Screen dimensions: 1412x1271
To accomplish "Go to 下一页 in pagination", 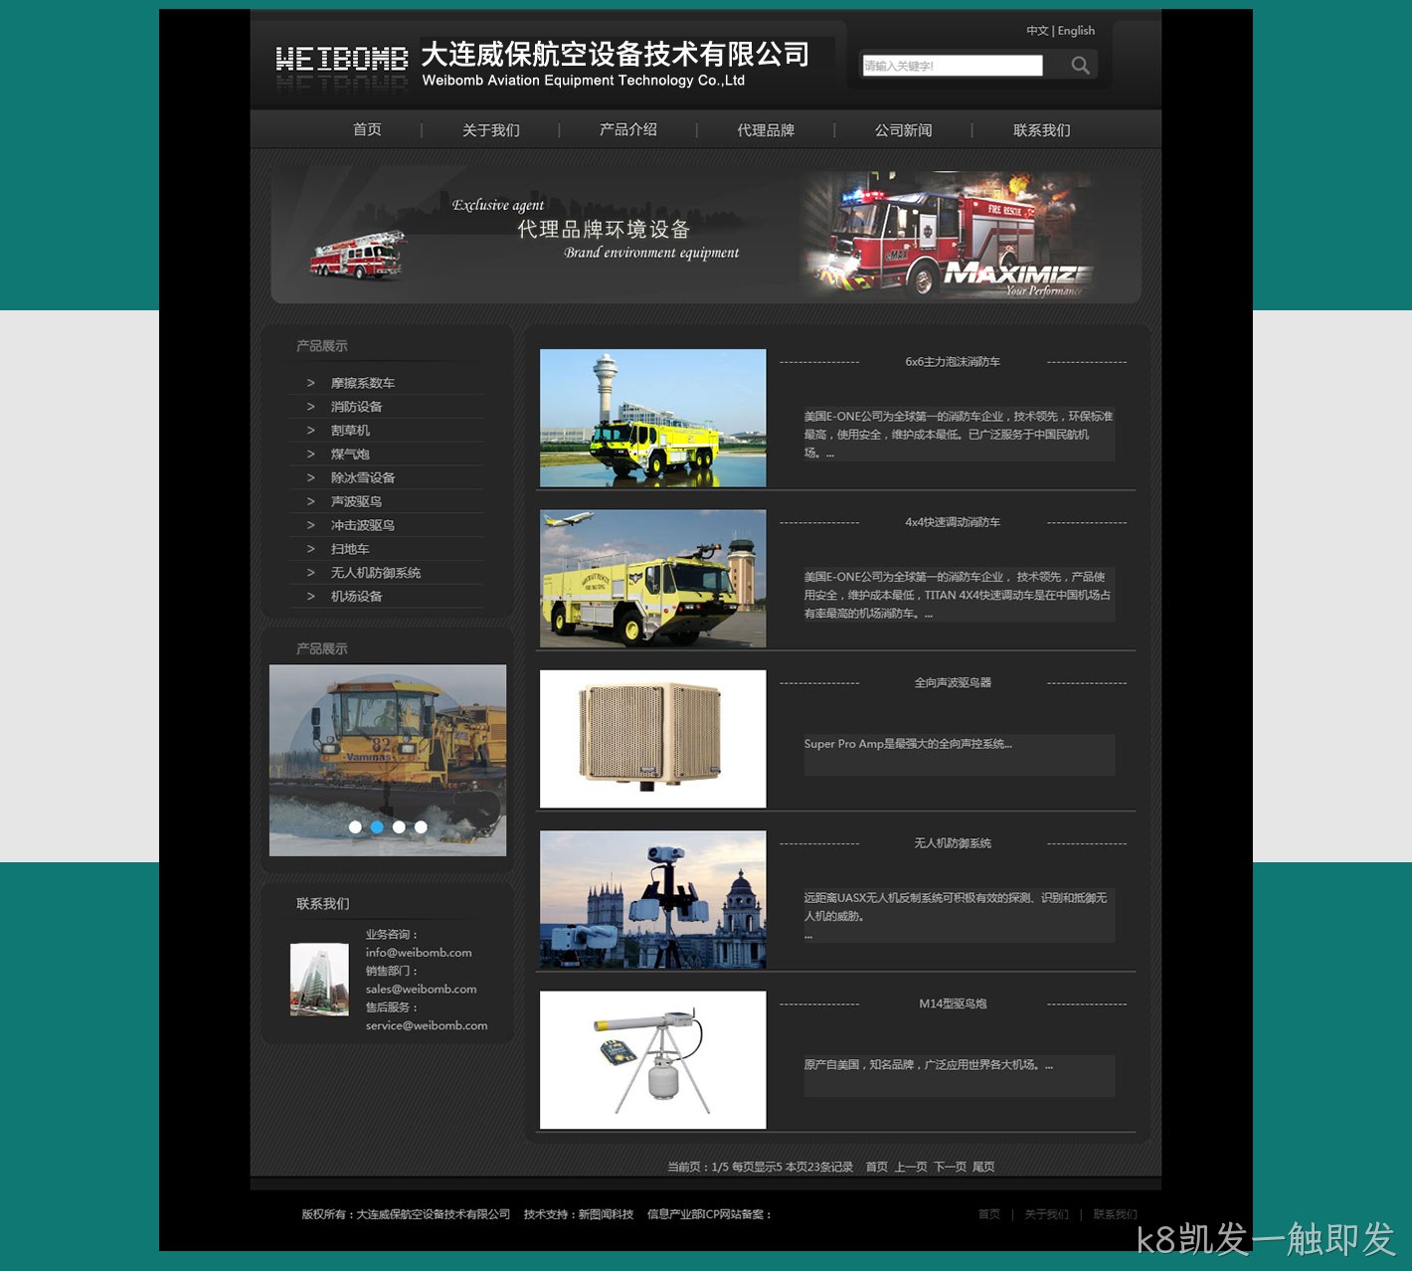I will [x=950, y=1167].
